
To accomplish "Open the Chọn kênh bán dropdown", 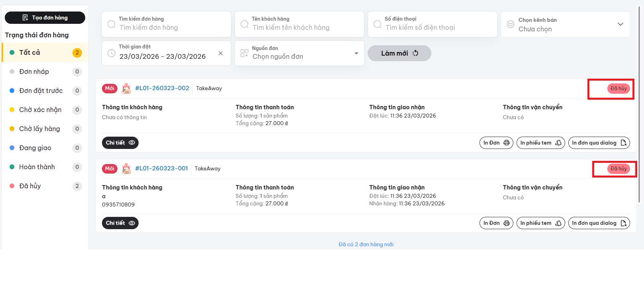I will [x=566, y=24].
